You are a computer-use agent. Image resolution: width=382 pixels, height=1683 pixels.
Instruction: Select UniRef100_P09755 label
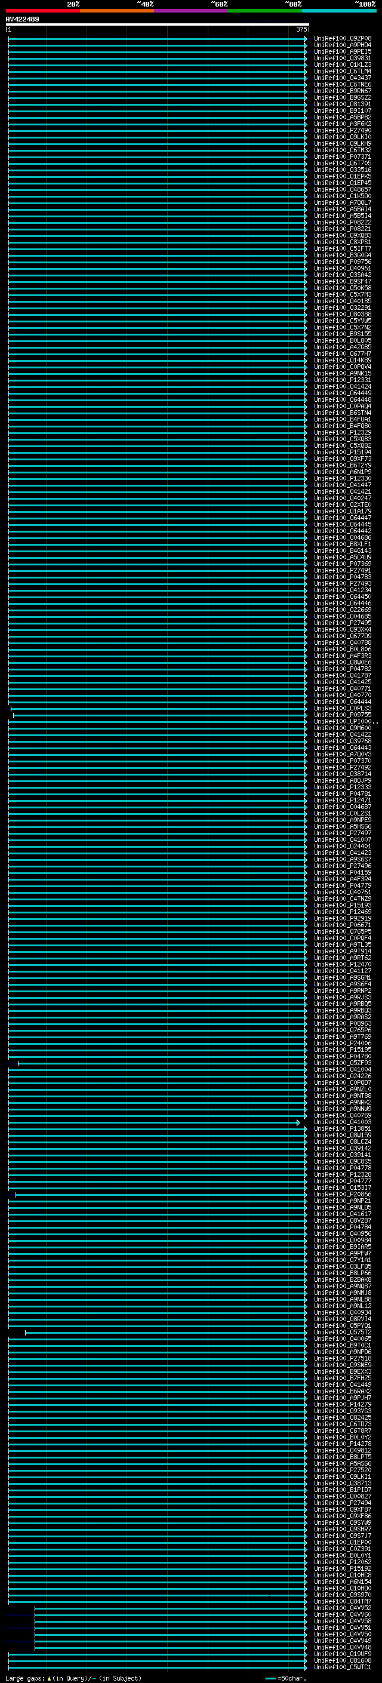click(x=342, y=715)
